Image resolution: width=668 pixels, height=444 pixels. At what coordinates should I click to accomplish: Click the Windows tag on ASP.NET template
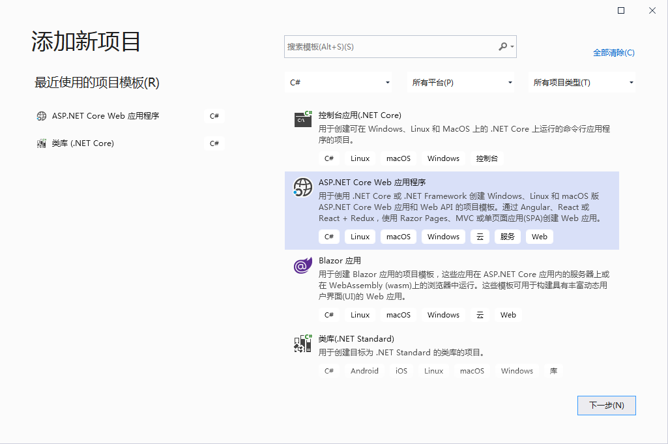(444, 237)
